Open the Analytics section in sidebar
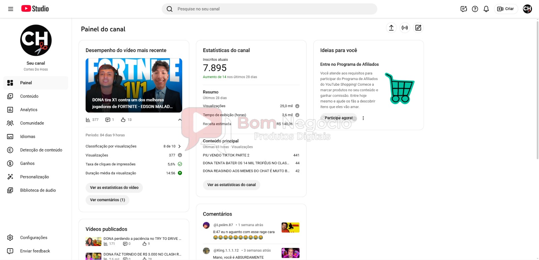Image resolution: width=539 pixels, height=260 pixels. pos(29,110)
